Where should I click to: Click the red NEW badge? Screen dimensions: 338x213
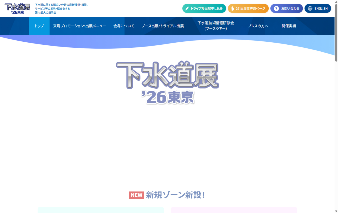click(136, 195)
